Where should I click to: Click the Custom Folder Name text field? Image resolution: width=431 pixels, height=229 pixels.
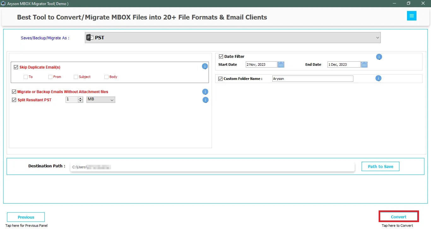313,79
